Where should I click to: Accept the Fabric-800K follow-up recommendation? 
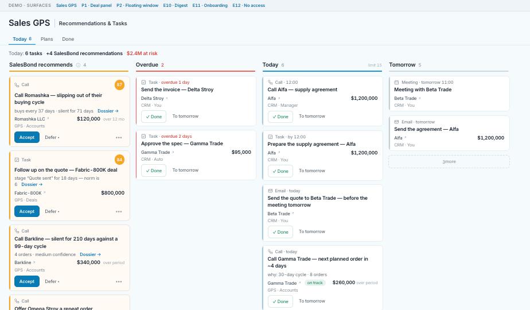coord(27,211)
